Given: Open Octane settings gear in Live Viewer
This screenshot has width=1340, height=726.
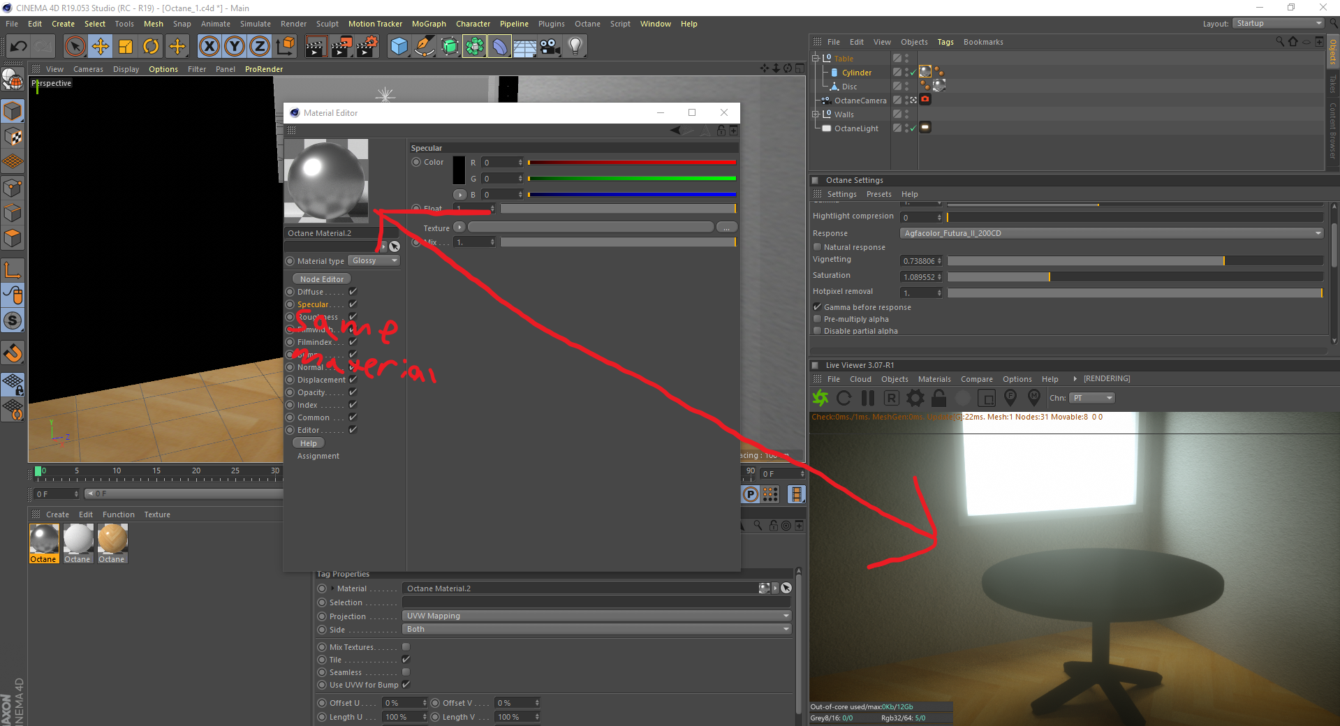Looking at the screenshot, I should coord(915,398).
